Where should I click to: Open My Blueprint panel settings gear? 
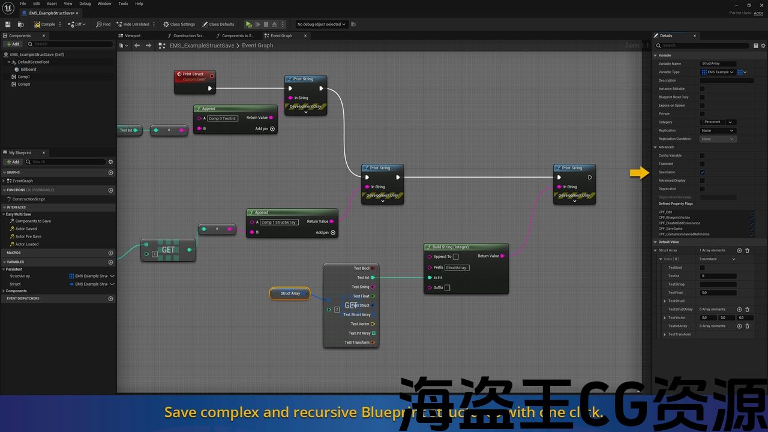click(110, 162)
